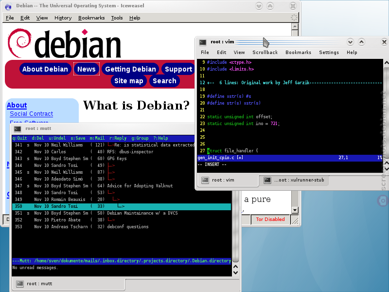Select mutt message 'Debian Maintainance w/ a DVCS'
The image size is (389, 292).
click(x=122, y=213)
